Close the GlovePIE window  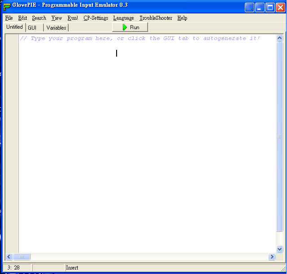(280, 8)
